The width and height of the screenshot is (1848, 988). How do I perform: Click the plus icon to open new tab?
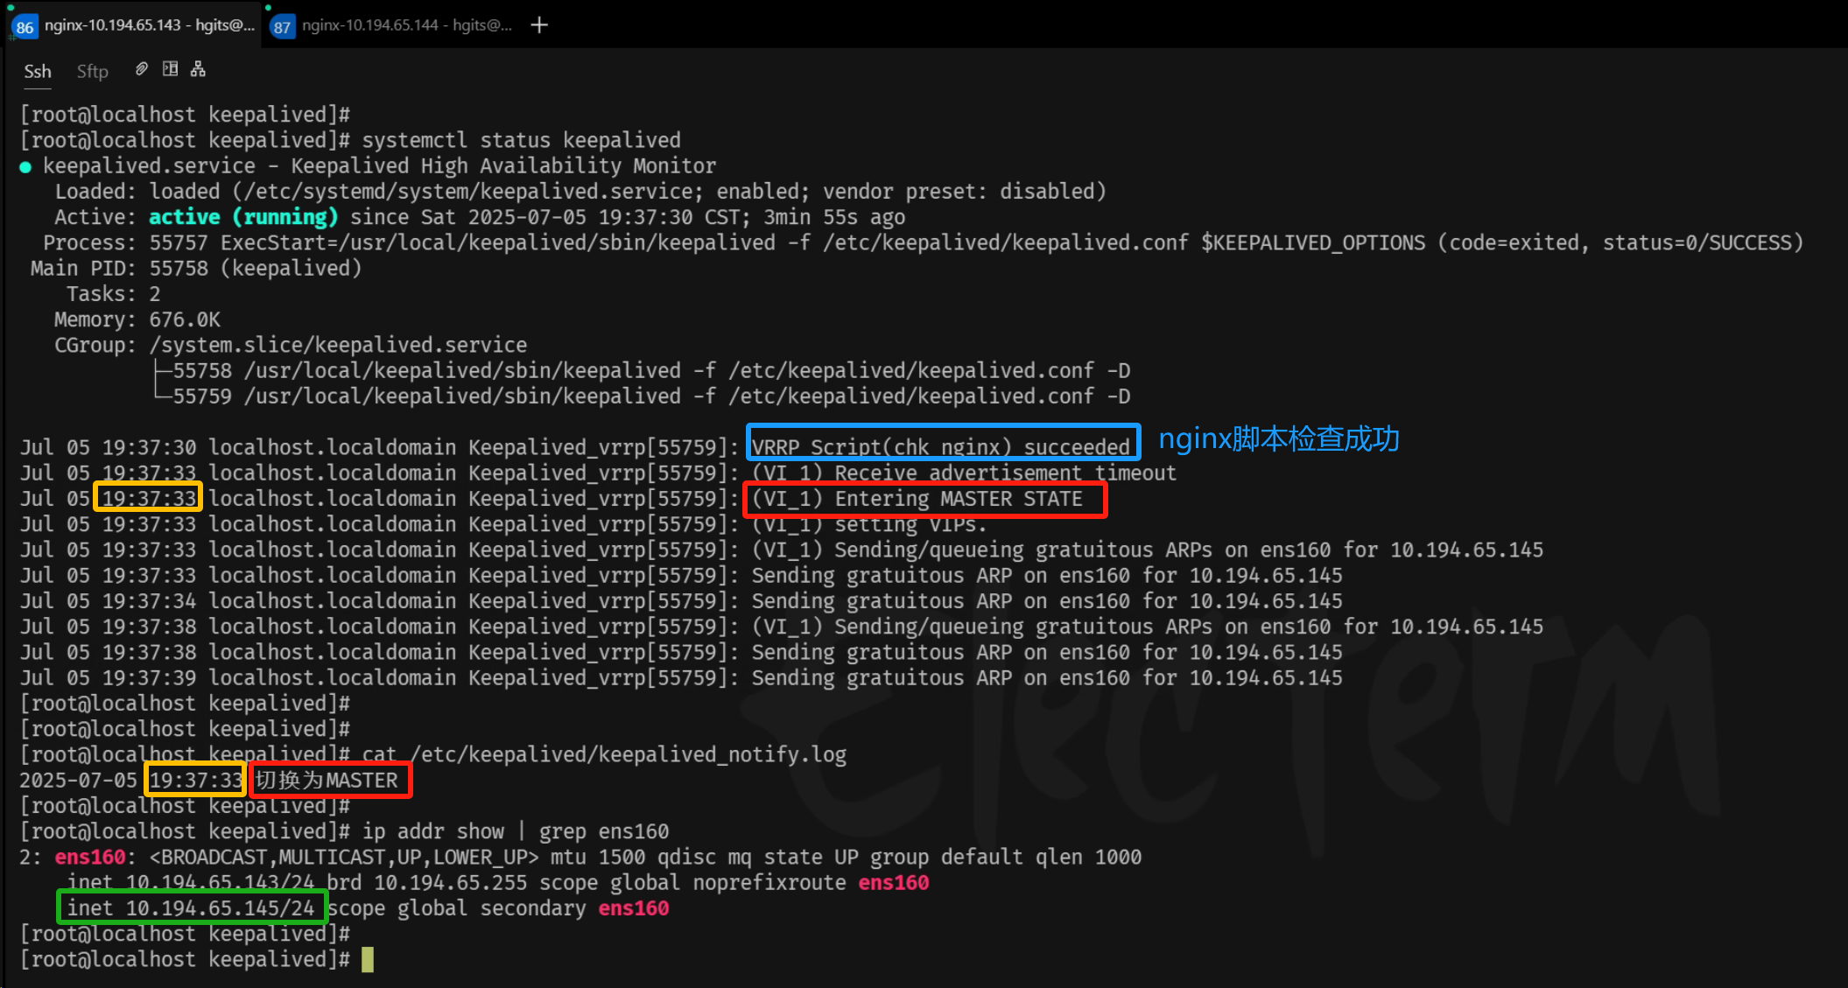(539, 25)
